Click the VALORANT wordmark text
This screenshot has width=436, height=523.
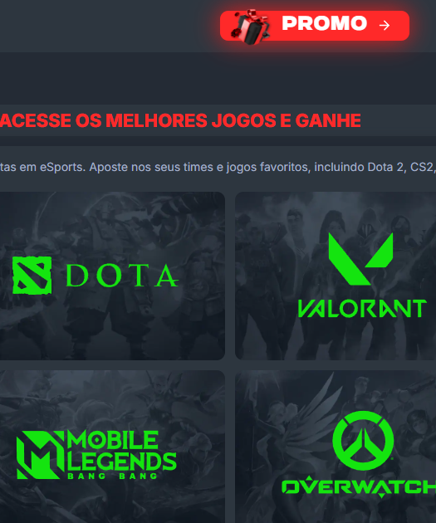pyautogui.click(x=362, y=308)
